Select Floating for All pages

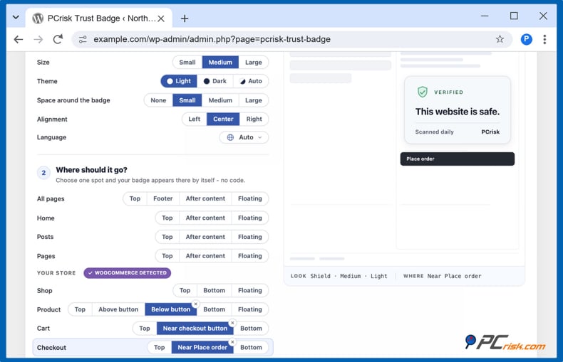(250, 198)
